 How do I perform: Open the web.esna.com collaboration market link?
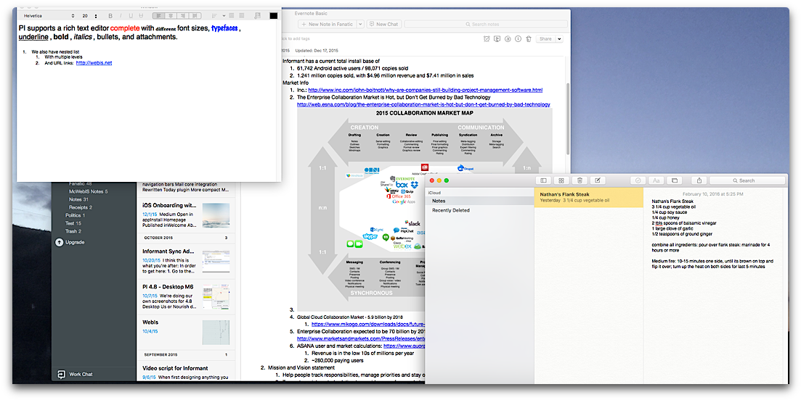(x=423, y=104)
